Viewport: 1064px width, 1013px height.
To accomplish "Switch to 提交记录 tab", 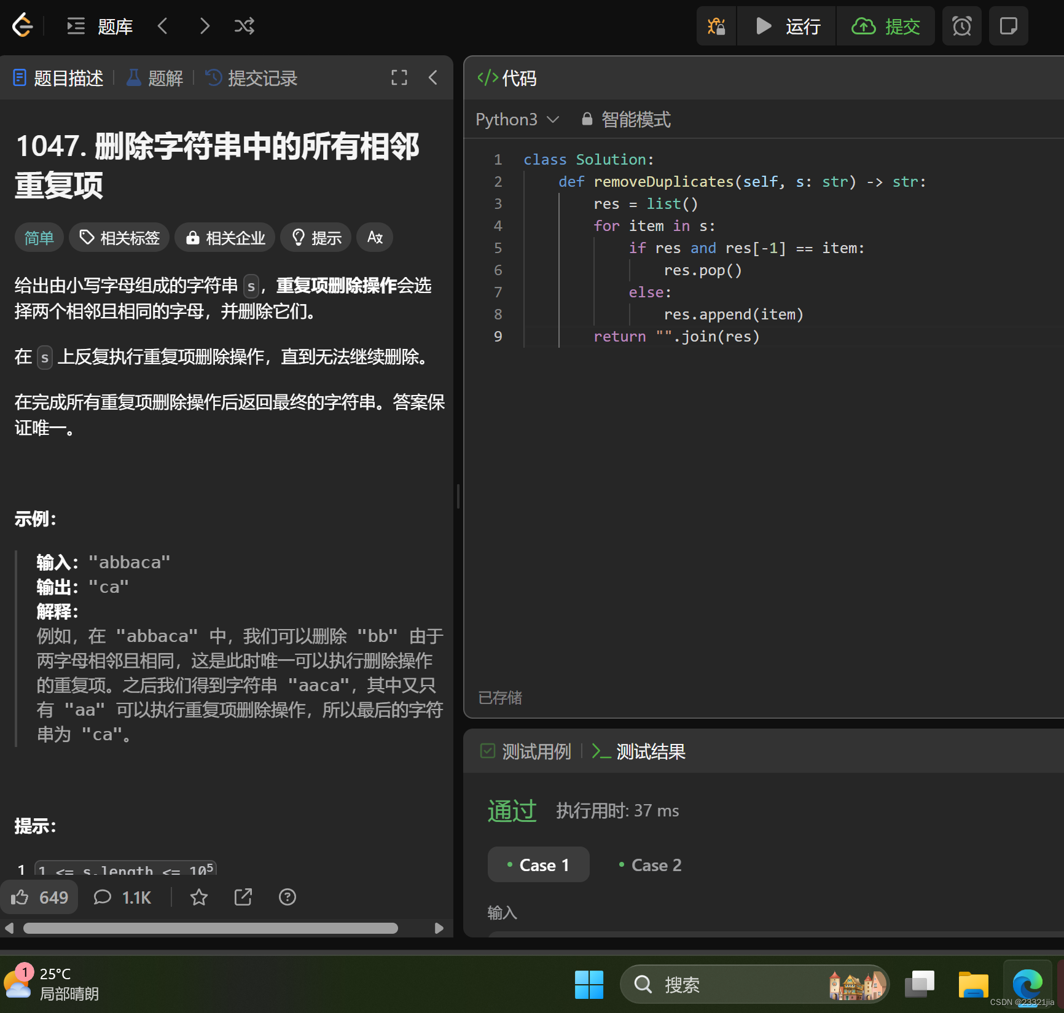I will [251, 78].
